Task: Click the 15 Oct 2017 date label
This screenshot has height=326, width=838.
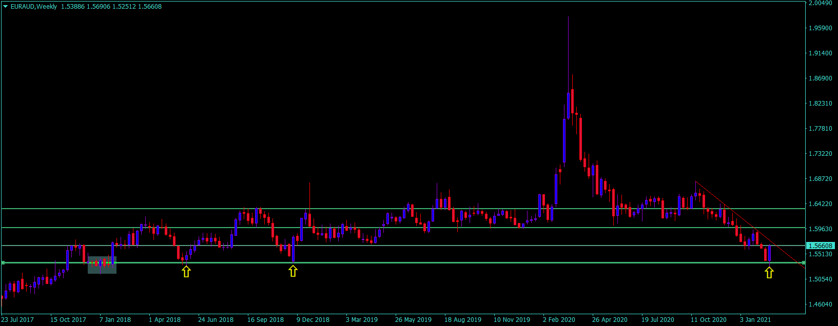Action: coord(68,320)
